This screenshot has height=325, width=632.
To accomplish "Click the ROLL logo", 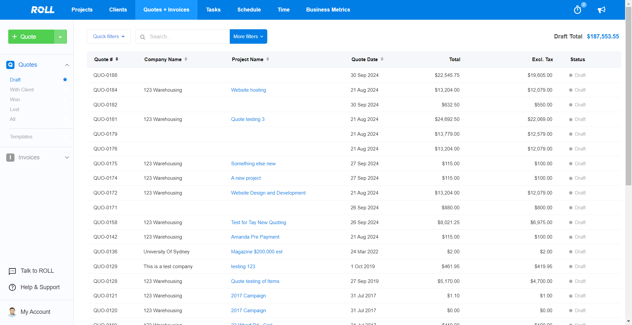I will tap(43, 10).
